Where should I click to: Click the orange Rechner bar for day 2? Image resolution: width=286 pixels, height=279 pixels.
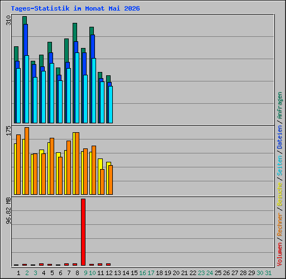[27, 161]
